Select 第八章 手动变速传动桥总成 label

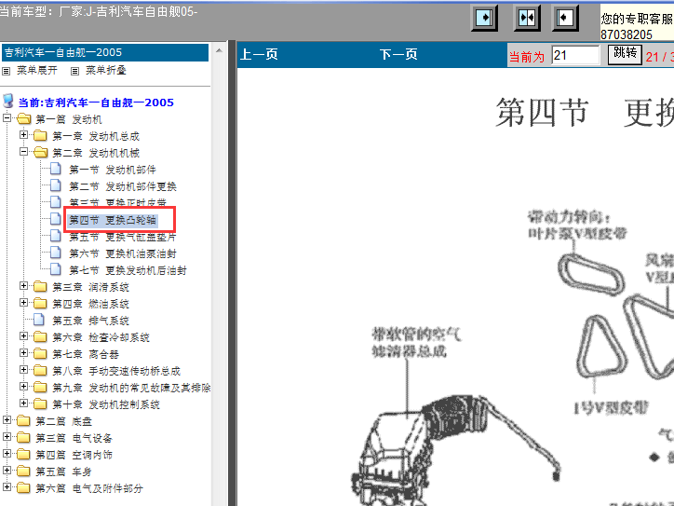click(116, 371)
